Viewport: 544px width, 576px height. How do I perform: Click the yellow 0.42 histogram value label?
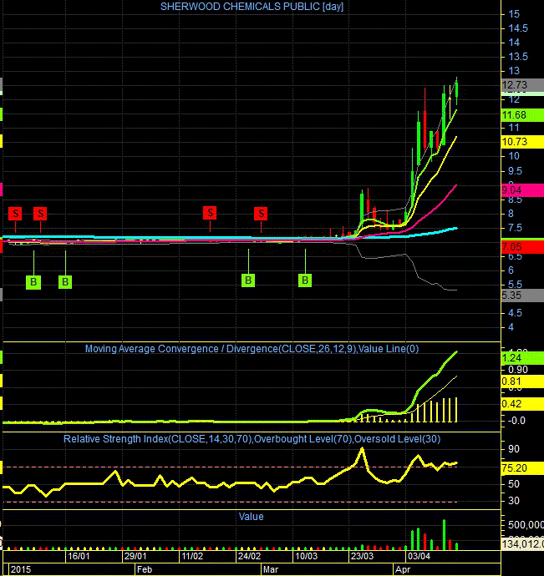pos(522,404)
